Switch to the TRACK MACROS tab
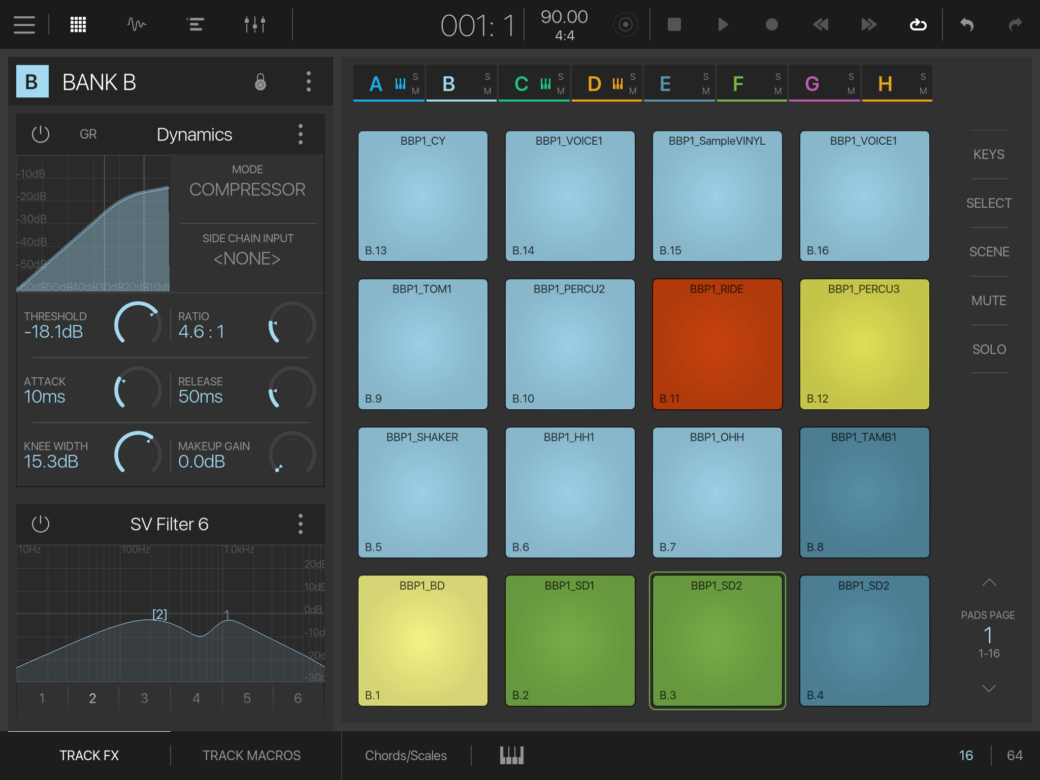 pos(251,755)
